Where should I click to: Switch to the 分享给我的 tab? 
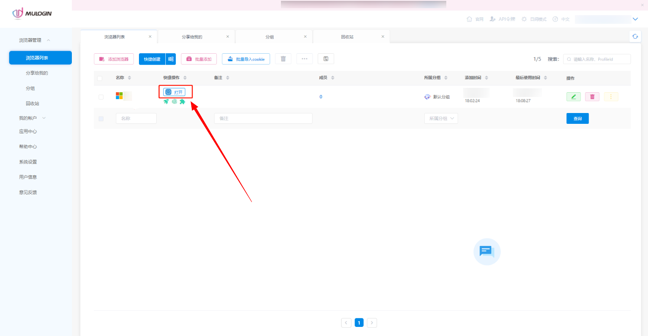pyautogui.click(x=192, y=36)
